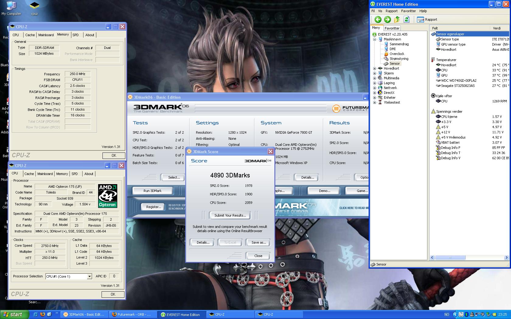Expand the Multimedia tree node
This screenshot has height=319, width=511.
click(x=374, y=78)
